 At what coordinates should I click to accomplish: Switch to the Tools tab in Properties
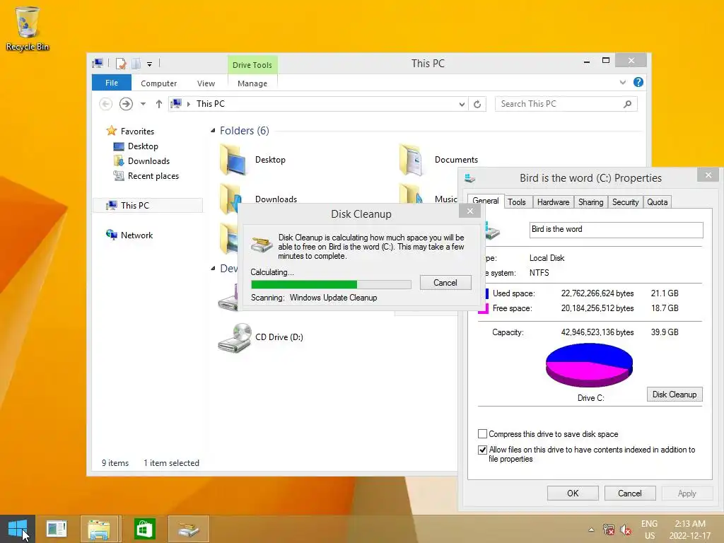pos(517,202)
